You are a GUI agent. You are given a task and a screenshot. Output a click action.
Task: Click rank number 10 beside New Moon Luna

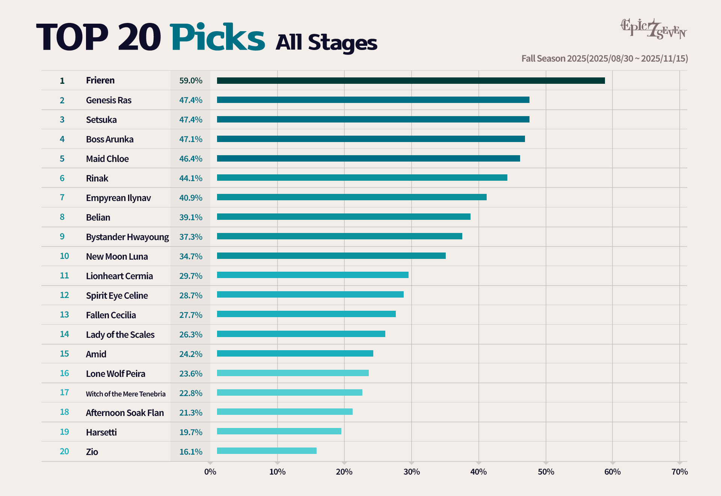(x=64, y=256)
